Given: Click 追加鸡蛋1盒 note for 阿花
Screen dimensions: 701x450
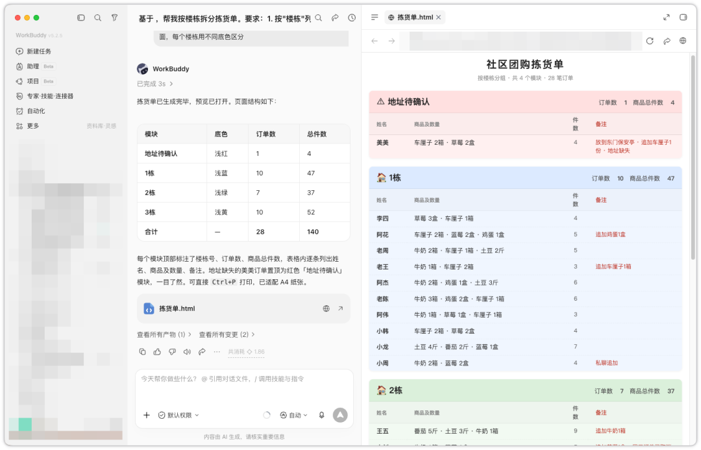Looking at the screenshot, I should point(610,235).
